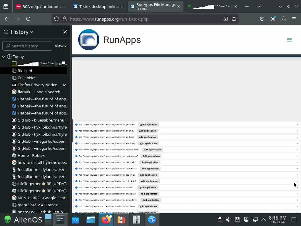Open MENULIBRE - Google Search history entry
The width and height of the screenshot is (301, 226).
pyautogui.click(x=34, y=198)
